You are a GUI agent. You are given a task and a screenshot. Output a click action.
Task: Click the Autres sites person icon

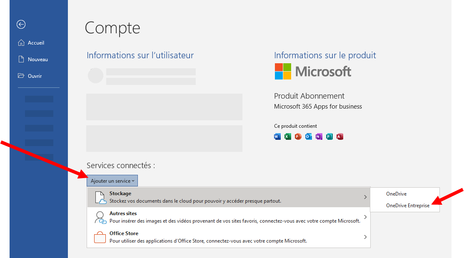point(100,218)
